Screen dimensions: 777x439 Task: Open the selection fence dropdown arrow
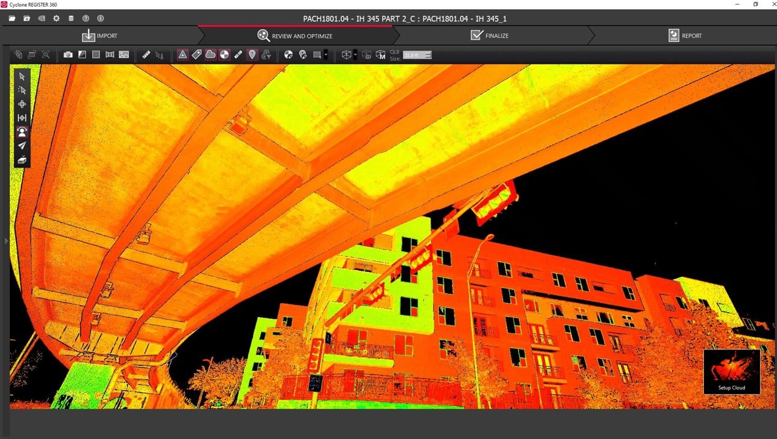click(326, 55)
